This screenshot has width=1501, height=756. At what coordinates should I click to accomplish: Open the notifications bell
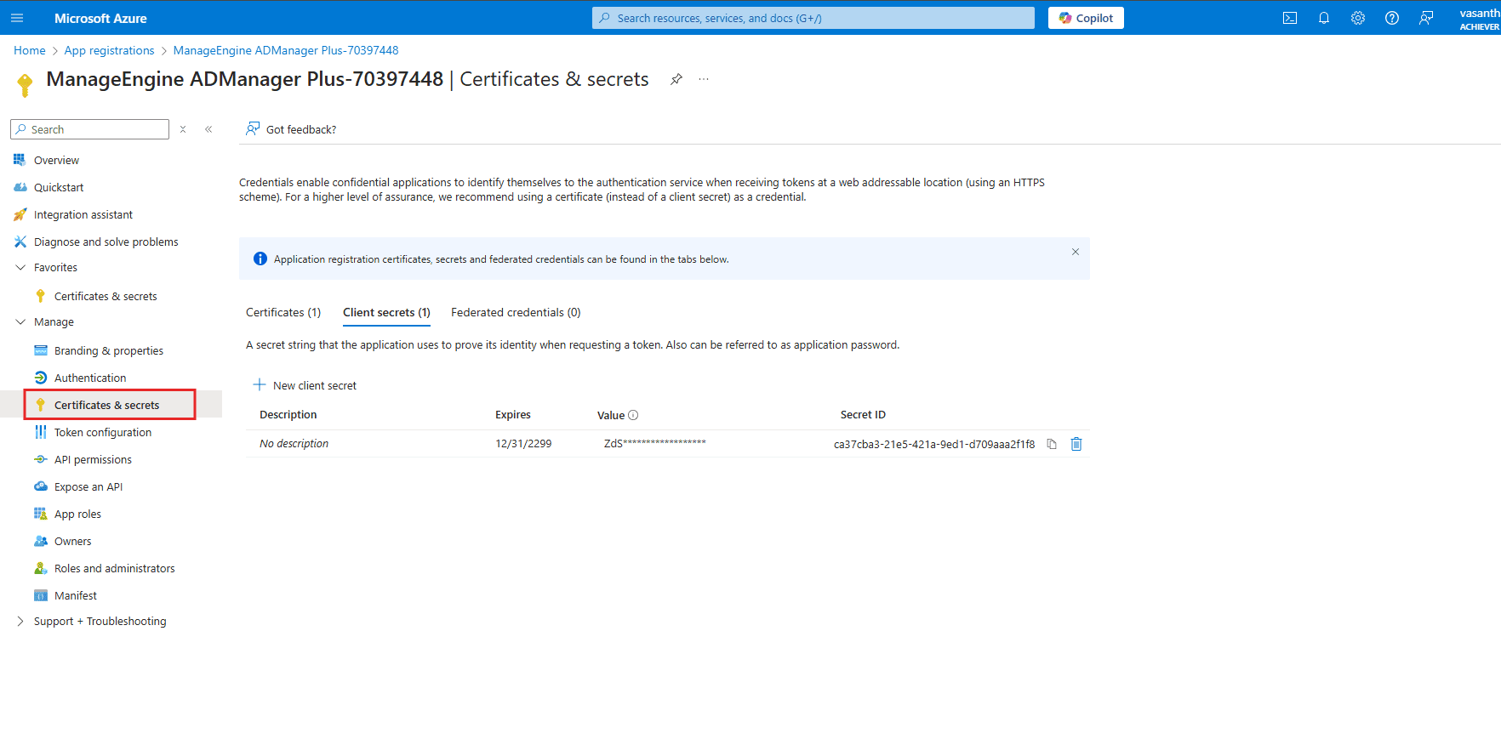[1324, 18]
